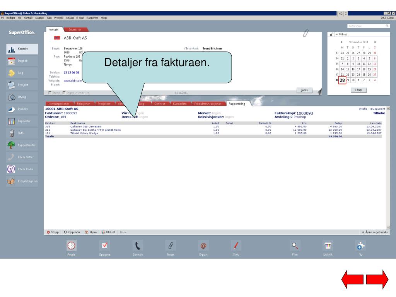
Task: Click the 1 dag button
Action: click(358, 90)
